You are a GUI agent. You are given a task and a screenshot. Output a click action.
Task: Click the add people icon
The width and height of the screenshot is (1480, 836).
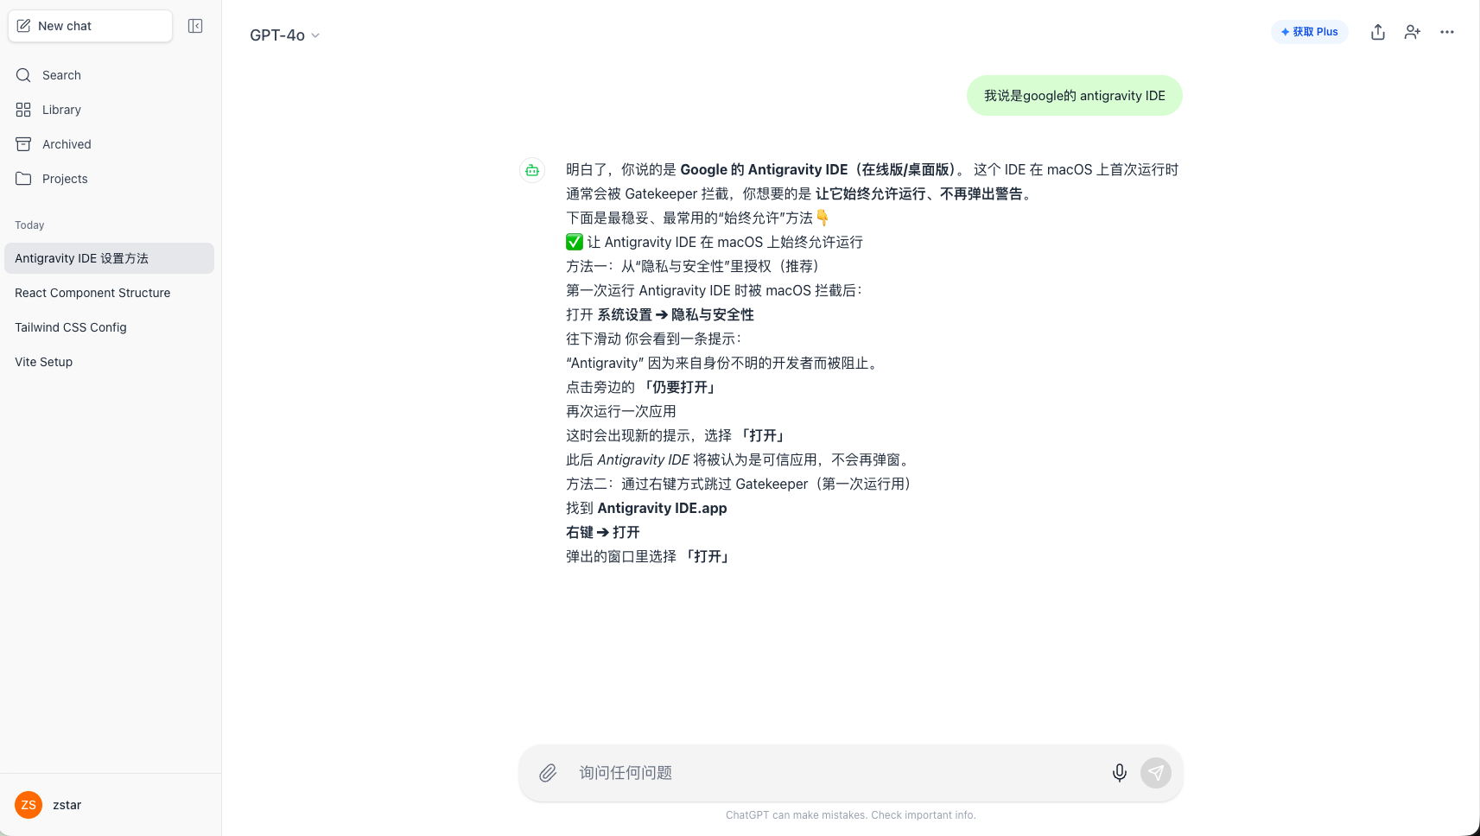[1413, 32]
